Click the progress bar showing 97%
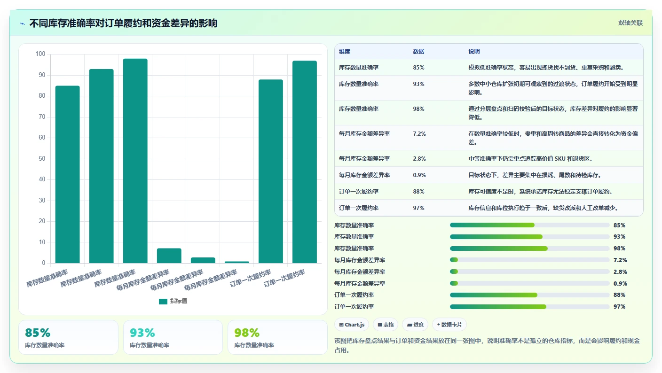 [530, 307]
